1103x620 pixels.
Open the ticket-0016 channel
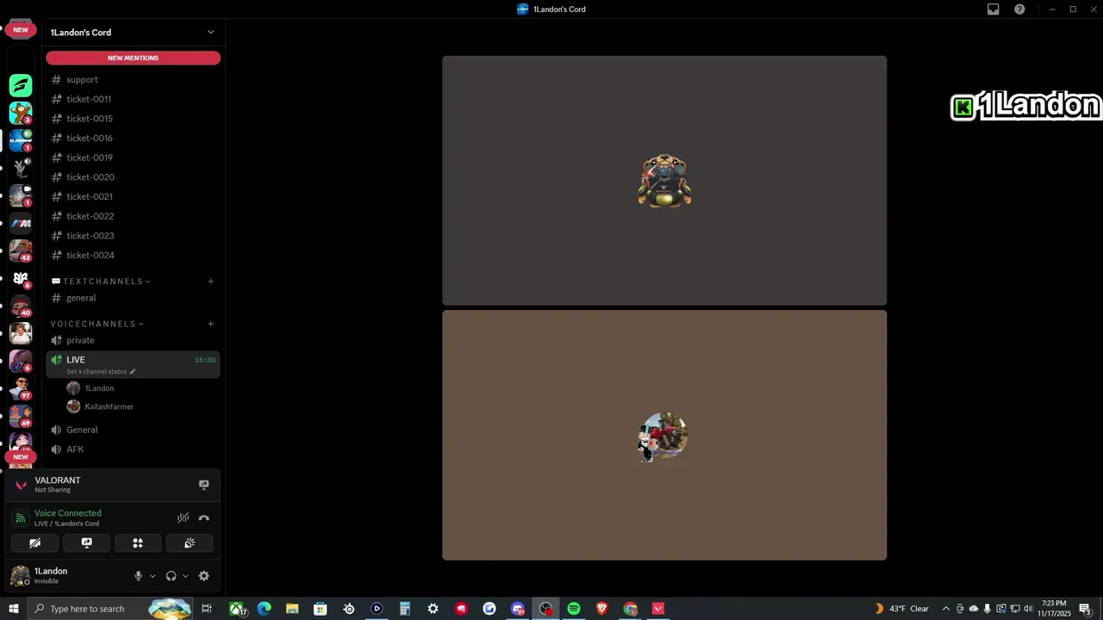133,138
